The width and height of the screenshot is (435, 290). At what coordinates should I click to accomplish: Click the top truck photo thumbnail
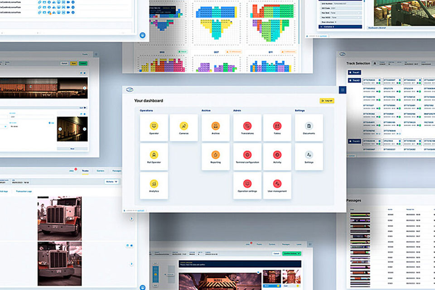(59, 218)
